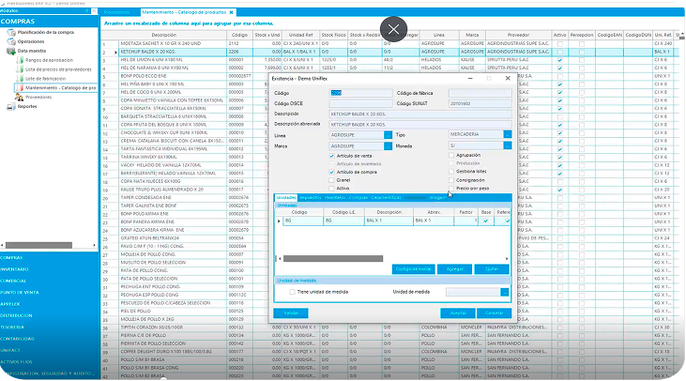686x381 pixels.
Task: Click the Código de barras button
Action: tap(413, 269)
